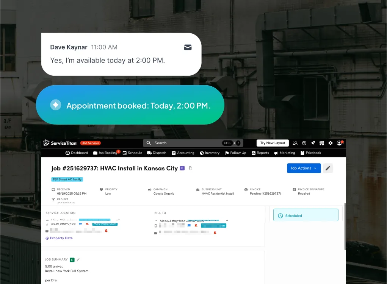Click the Bill To phone device icon
Viewport: 387px width, 284px height.
(155, 226)
